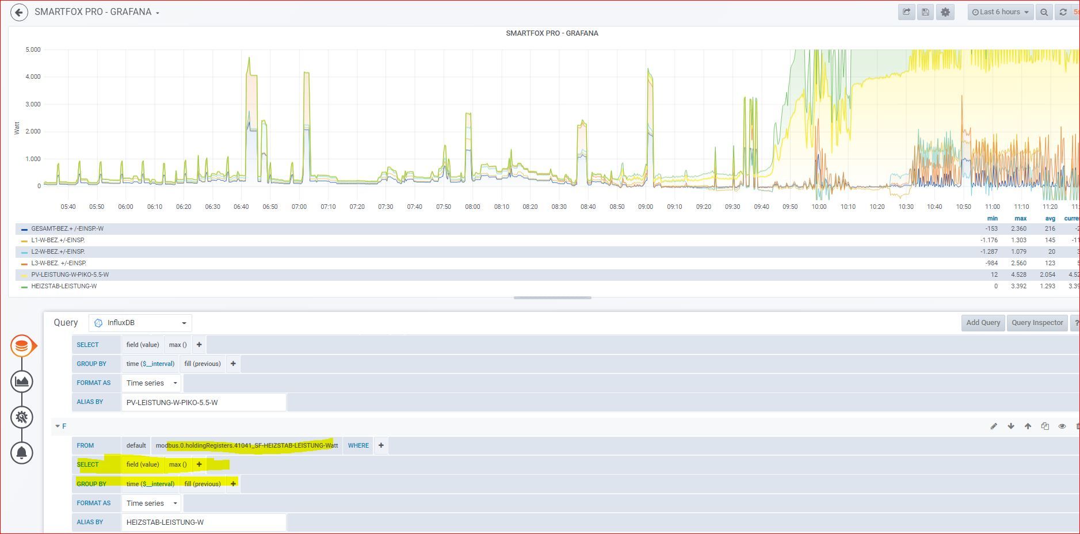Viewport: 1080px width, 534px height.
Task: Duplicate the HEIZSTAB query with the copy icon
Action: point(1044,426)
